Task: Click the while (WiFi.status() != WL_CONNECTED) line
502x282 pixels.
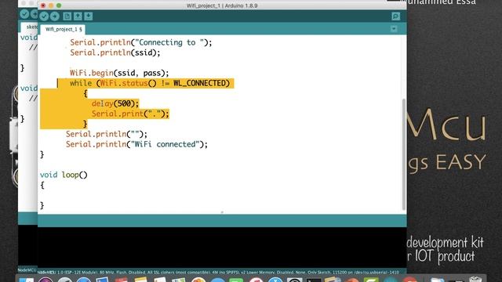Action: click(x=150, y=84)
